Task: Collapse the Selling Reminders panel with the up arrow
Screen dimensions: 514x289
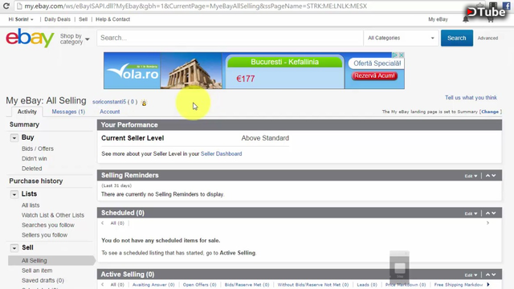Action: click(487, 176)
